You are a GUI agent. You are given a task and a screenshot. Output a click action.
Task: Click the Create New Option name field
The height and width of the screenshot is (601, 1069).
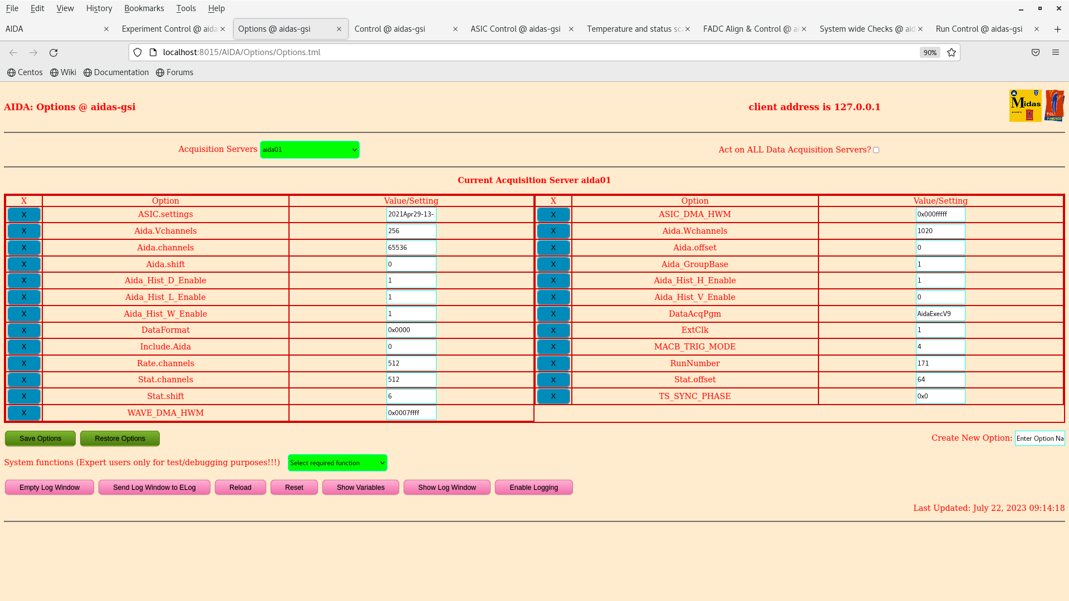[x=1039, y=439]
